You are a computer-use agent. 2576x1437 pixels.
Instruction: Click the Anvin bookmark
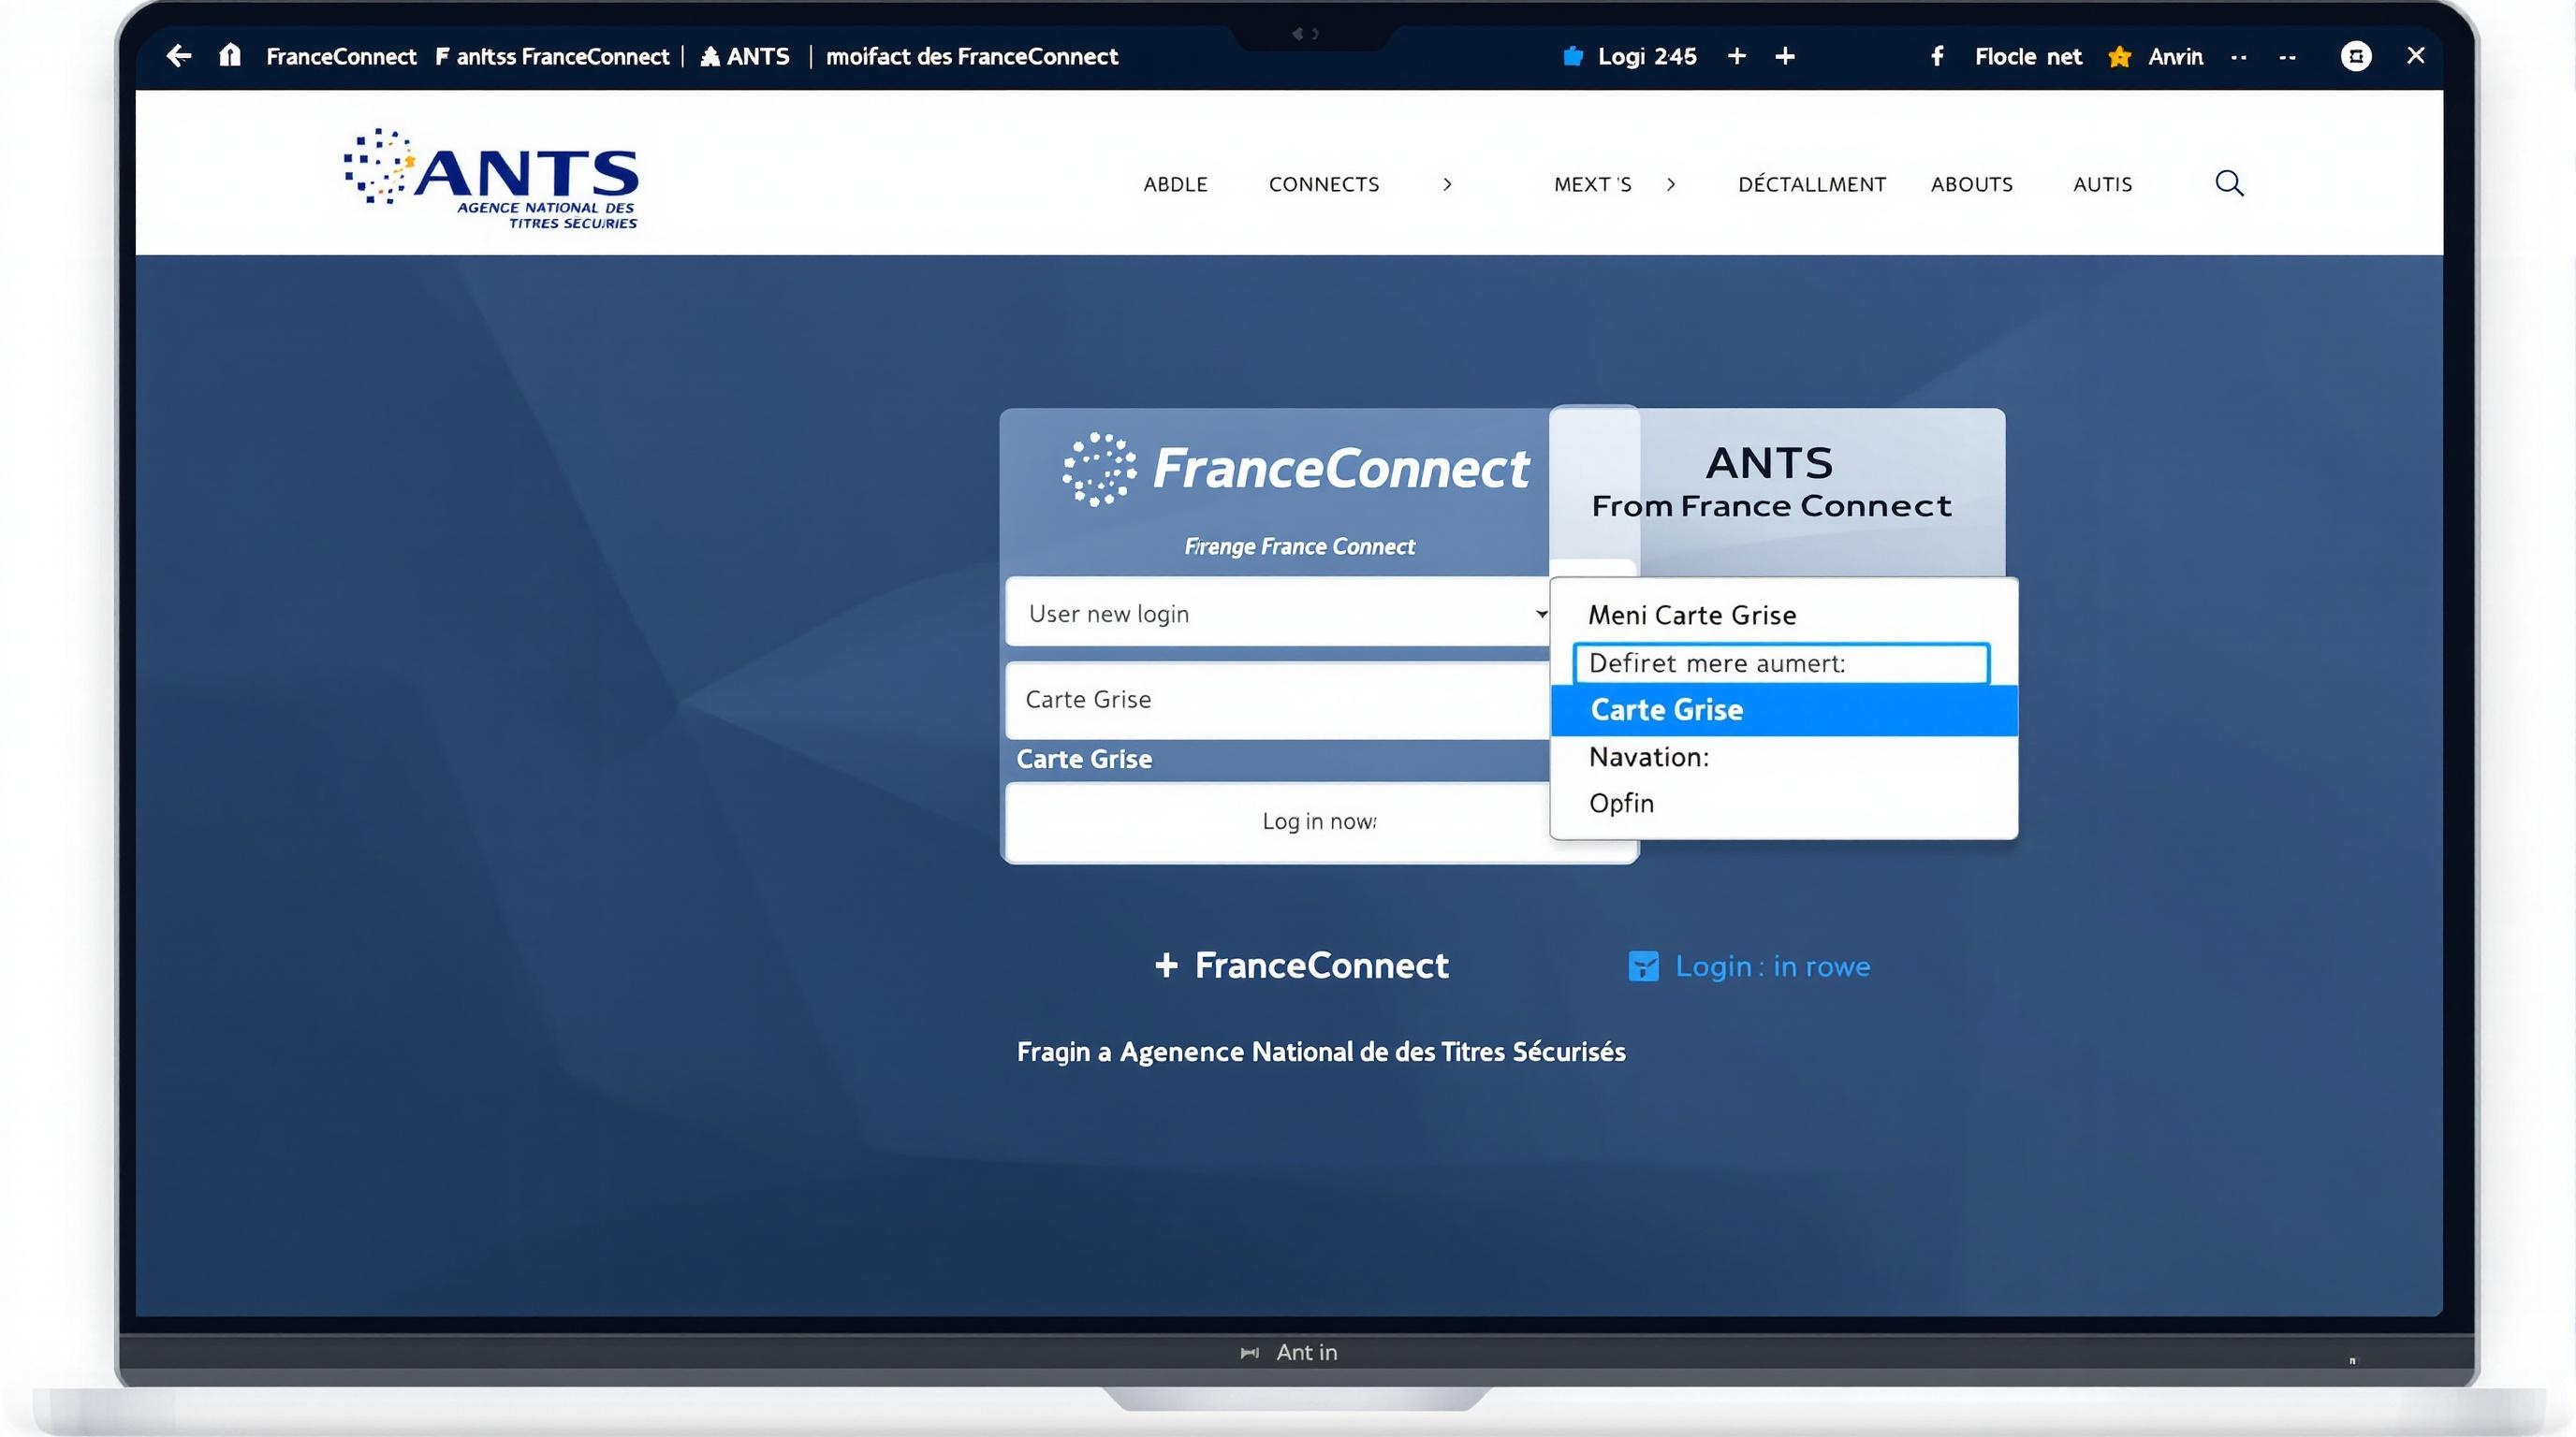2175,57
